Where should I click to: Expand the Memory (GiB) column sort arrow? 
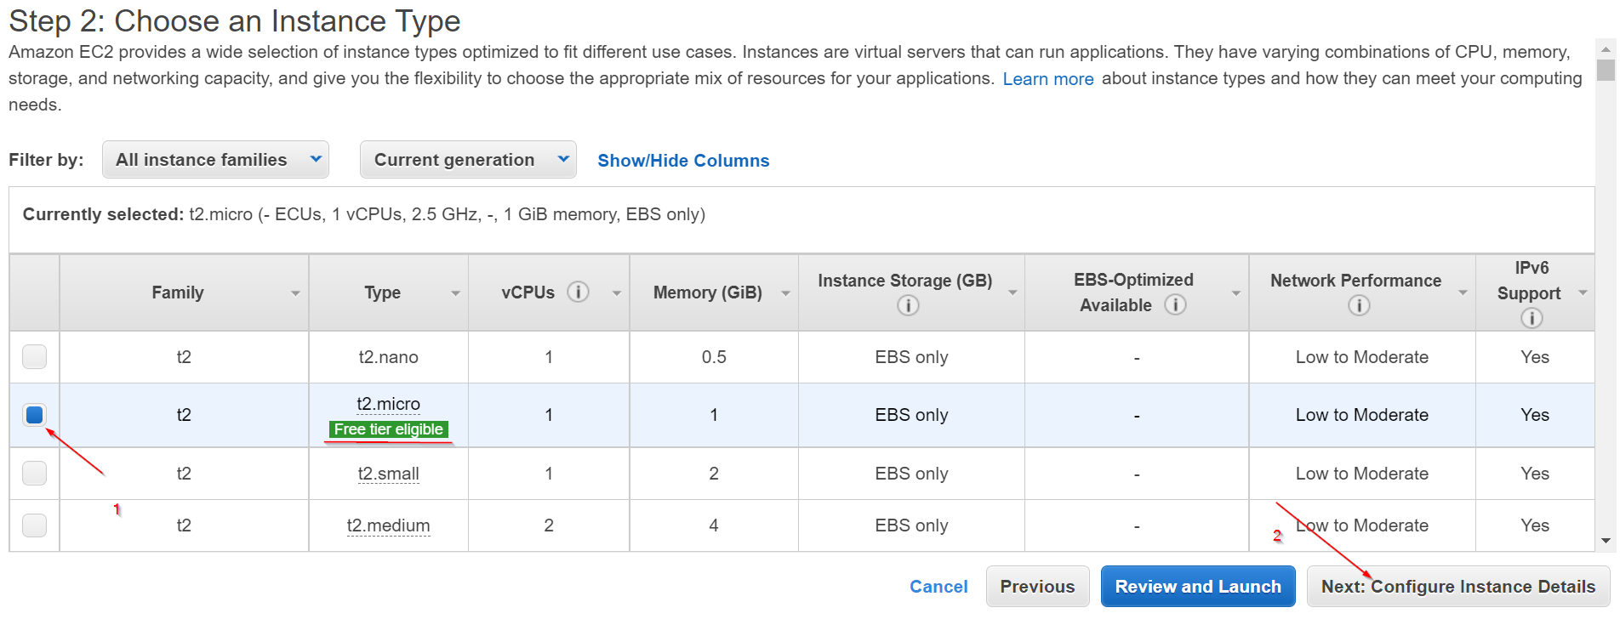(x=785, y=293)
